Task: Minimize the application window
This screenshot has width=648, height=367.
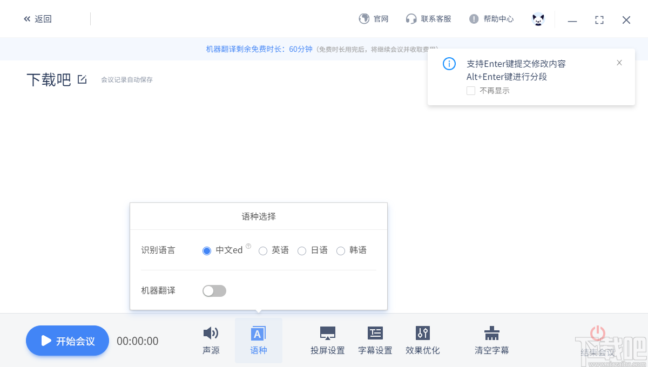Action: point(572,20)
